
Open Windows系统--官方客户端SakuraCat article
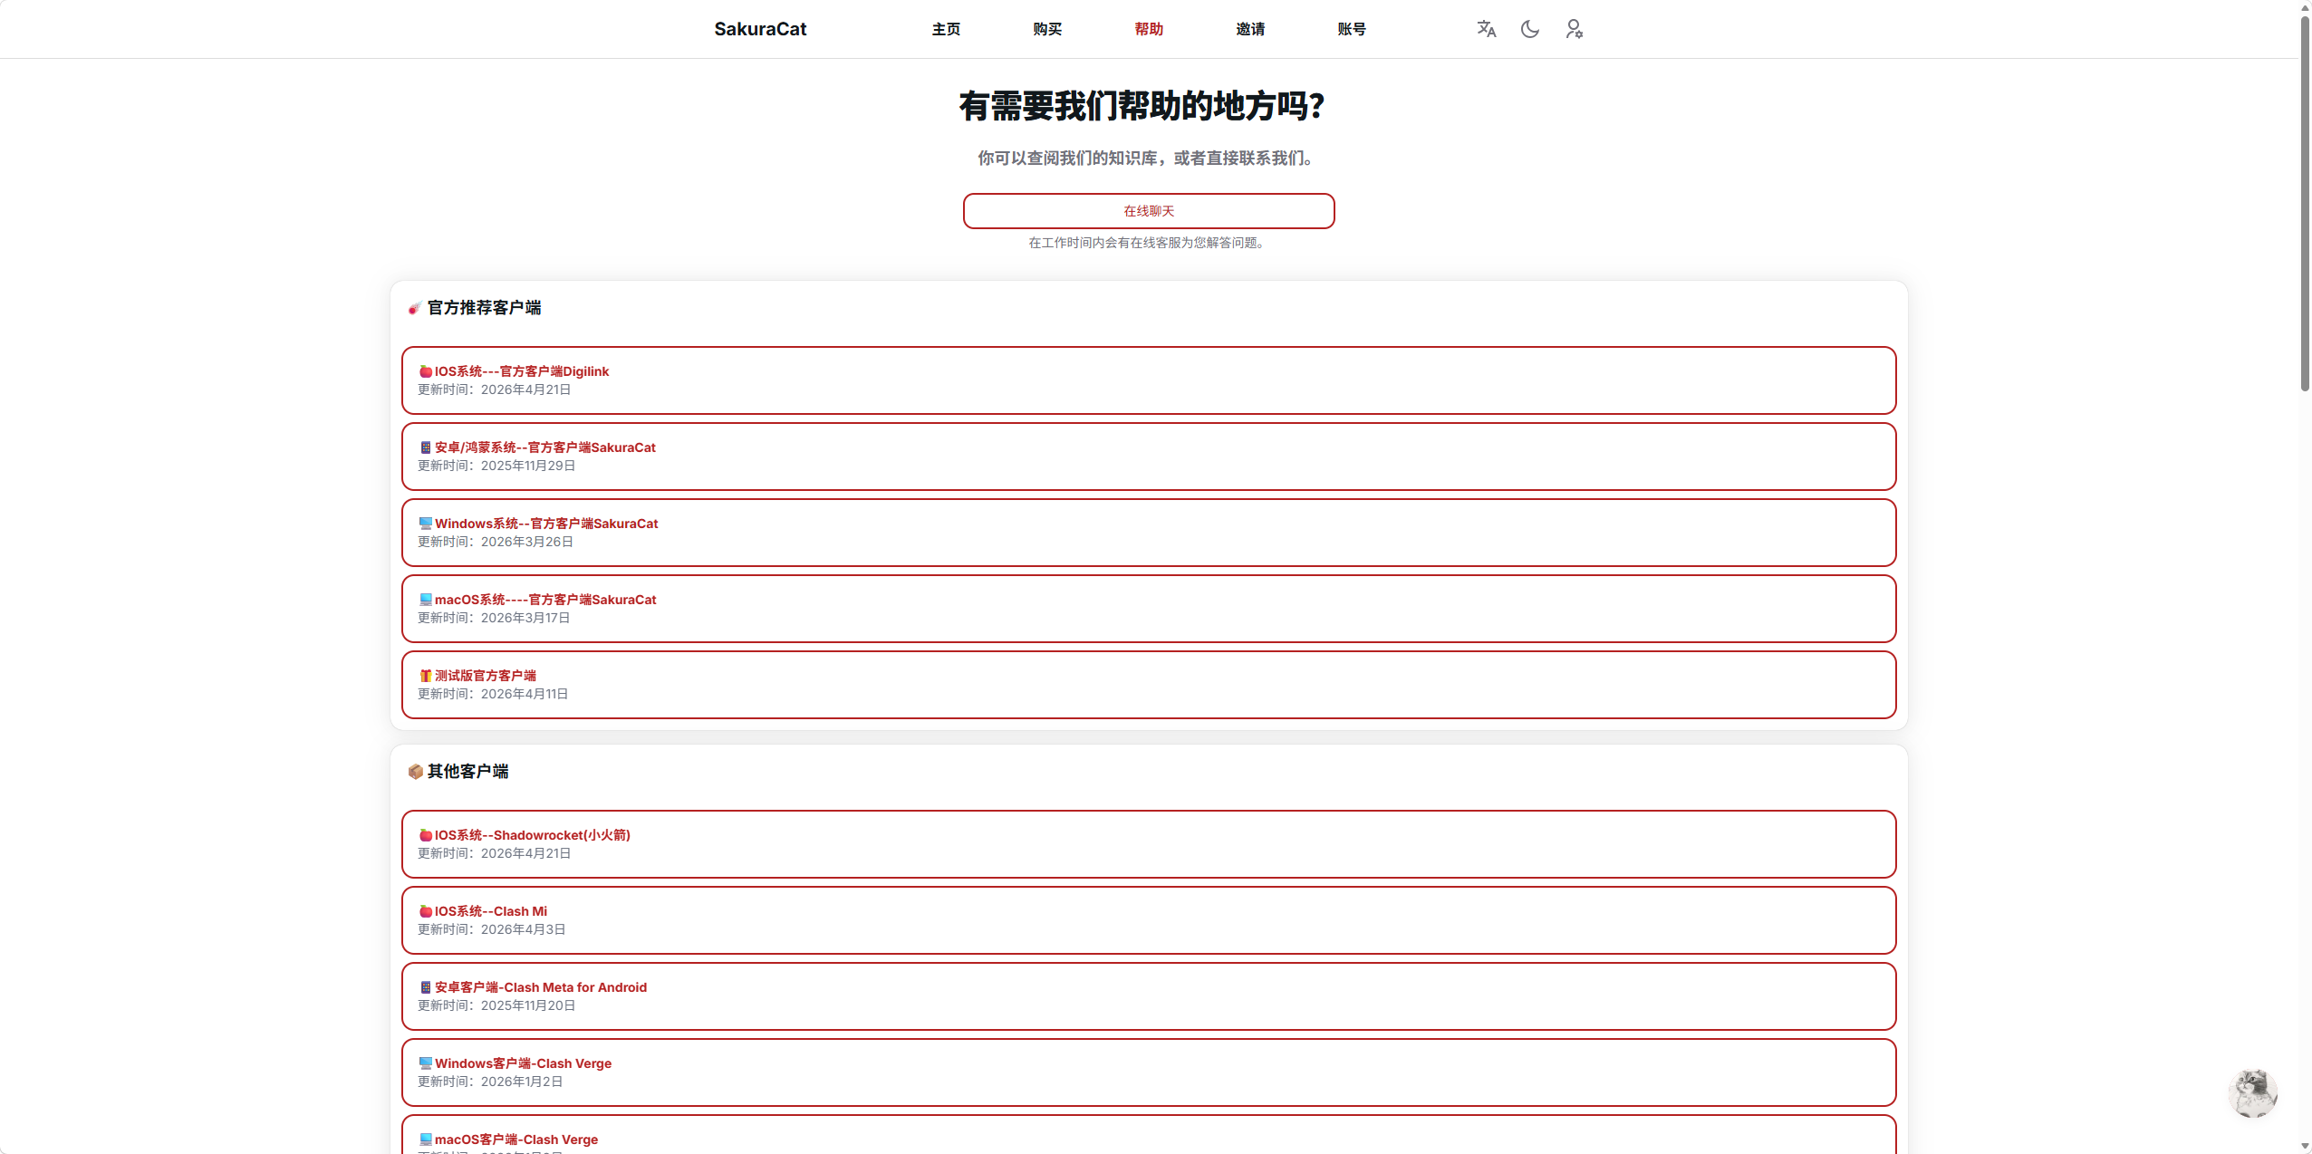pyautogui.click(x=1149, y=533)
